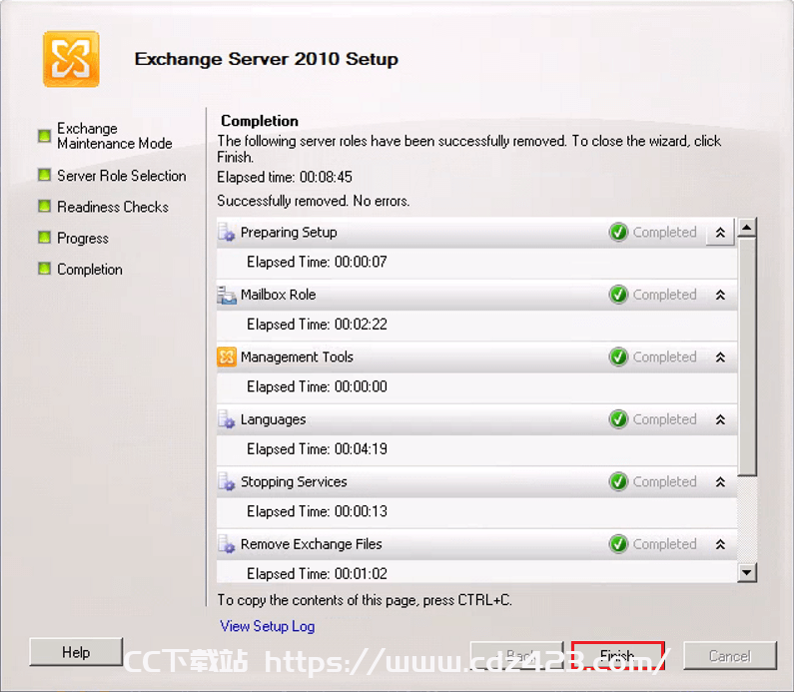Viewport: 794px width, 692px height.
Task: Click the scrollbar up arrow
Action: [x=747, y=228]
